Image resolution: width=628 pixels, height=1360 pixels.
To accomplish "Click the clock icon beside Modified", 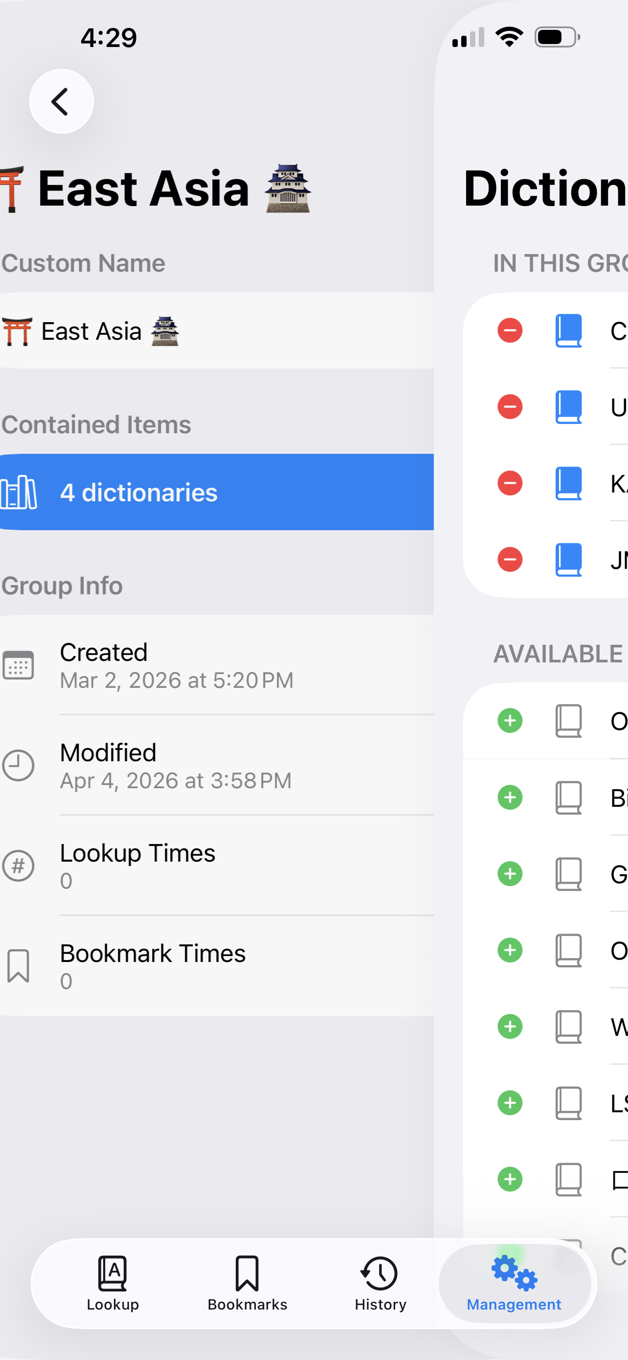I will (x=19, y=766).
